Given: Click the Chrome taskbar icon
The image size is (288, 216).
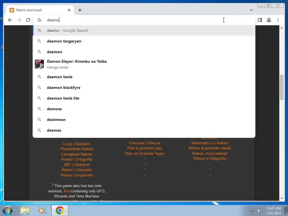Looking at the screenshot, I should [60, 210].
